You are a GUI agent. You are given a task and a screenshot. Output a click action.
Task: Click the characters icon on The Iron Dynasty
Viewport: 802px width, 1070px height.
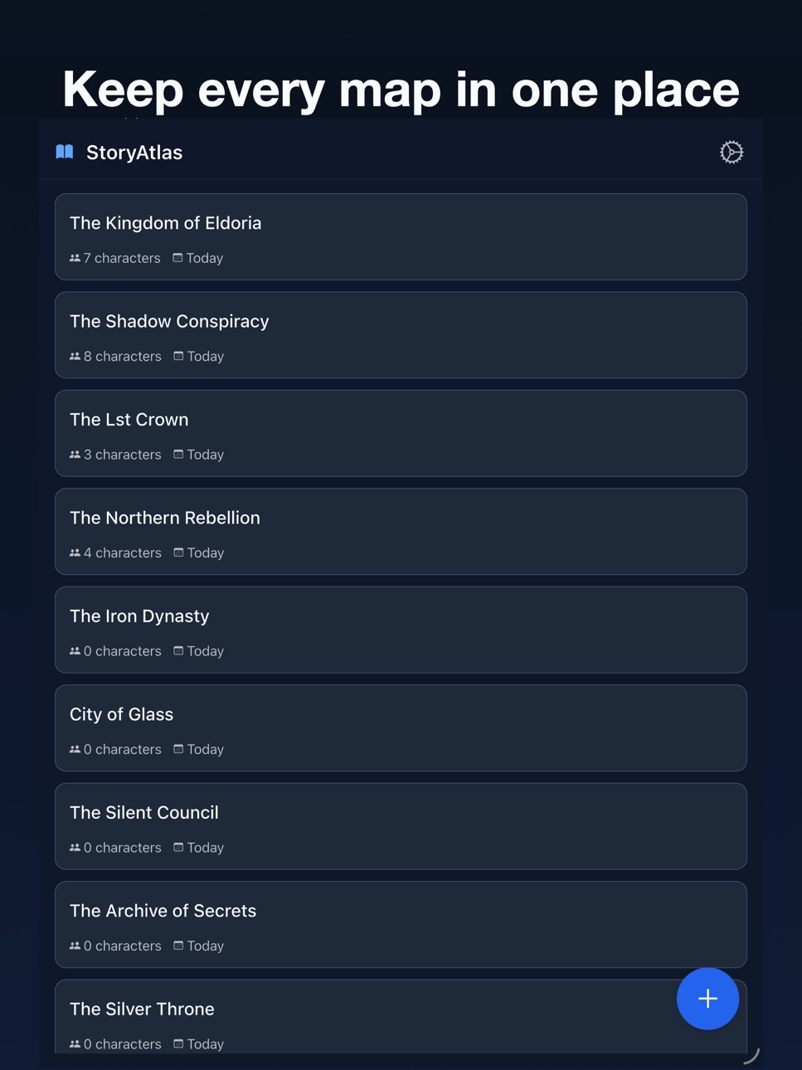75,651
